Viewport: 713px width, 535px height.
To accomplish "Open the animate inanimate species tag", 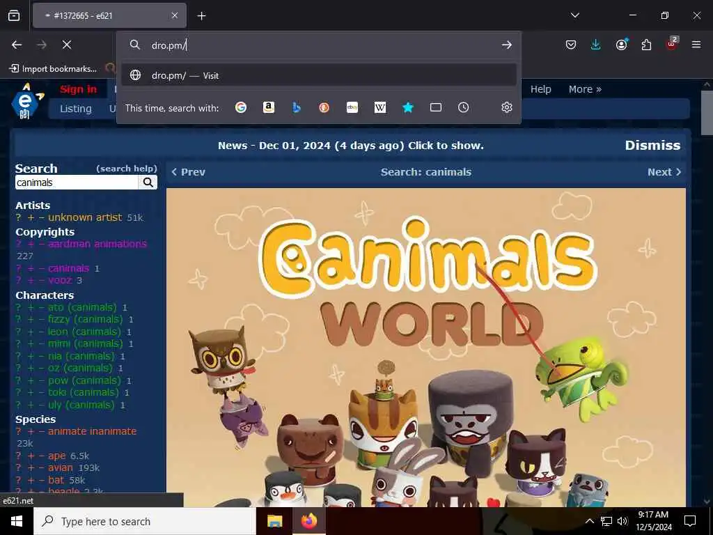I will point(93,431).
